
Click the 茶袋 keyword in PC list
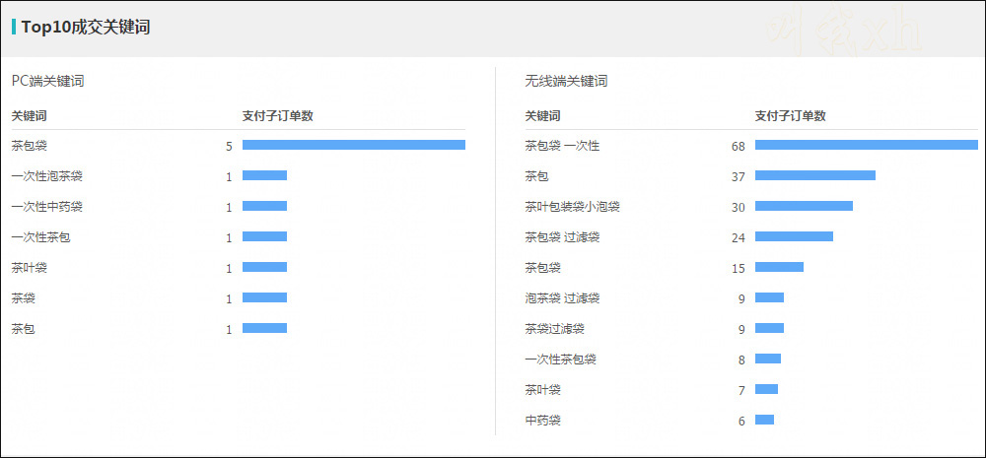click(x=23, y=298)
